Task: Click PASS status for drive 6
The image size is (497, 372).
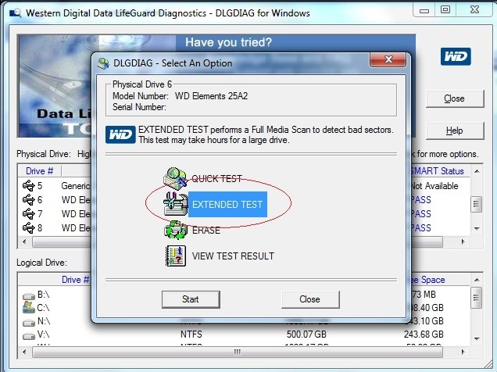Action: pyautogui.click(x=421, y=200)
